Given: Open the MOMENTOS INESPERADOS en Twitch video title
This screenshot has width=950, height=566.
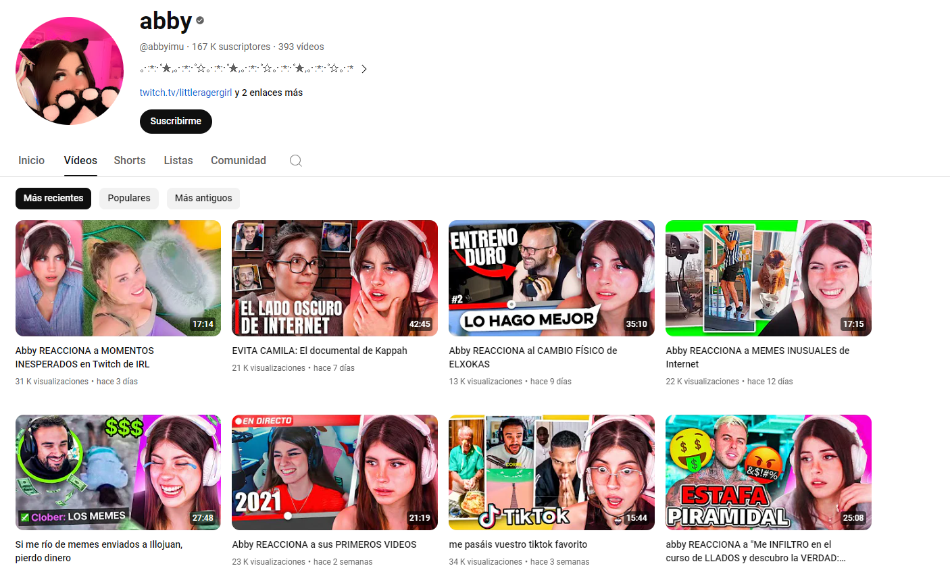Looking at the screenshot, I should (x=84, y=357).
